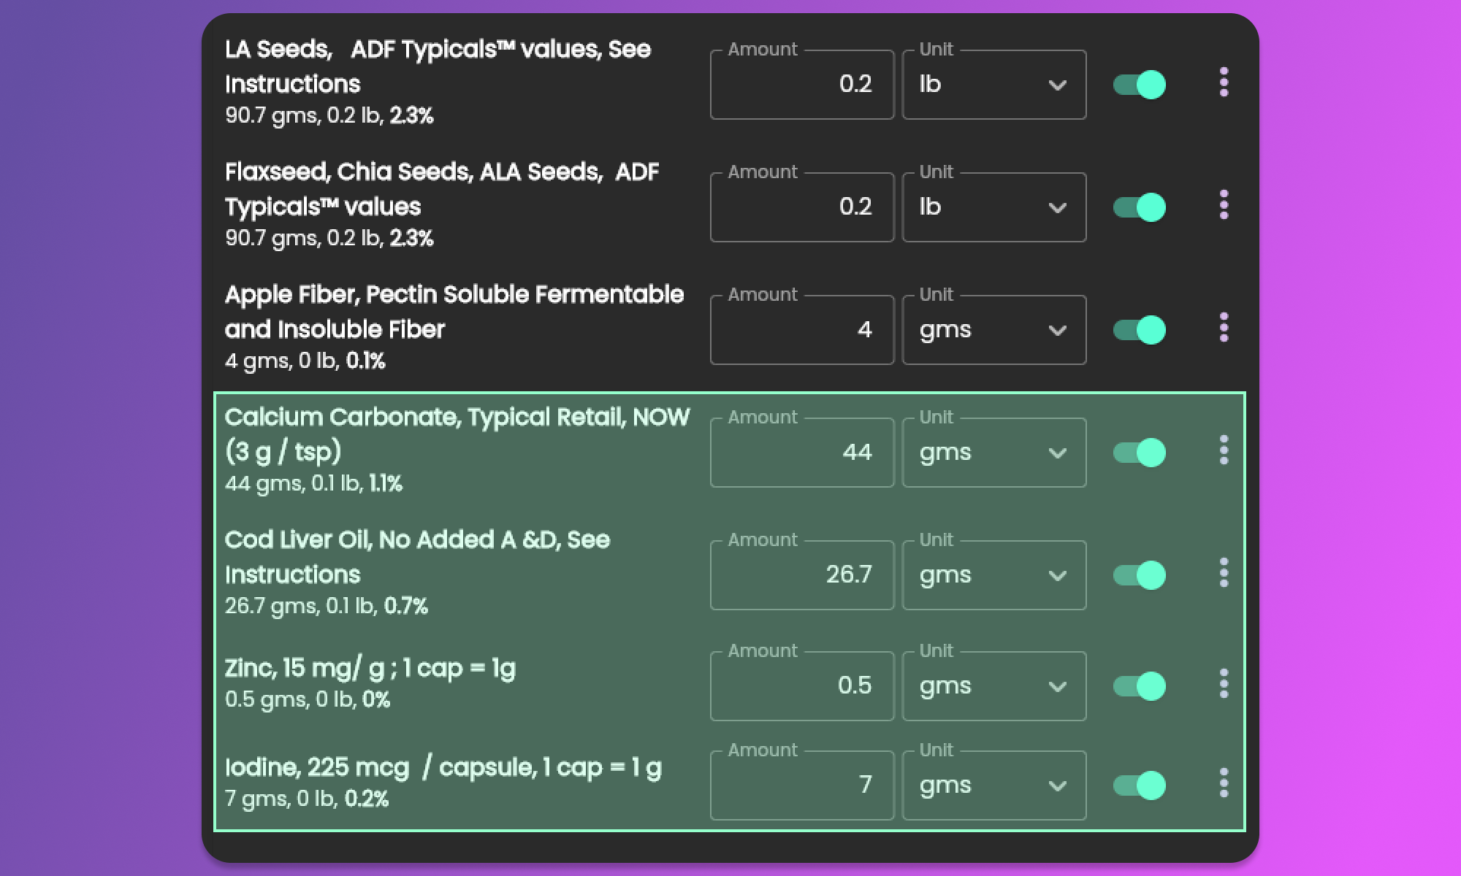Open more options for Flaxseed, Chia Seeds row
The height and width of the screenshot is (876, 1461).
pos(1224,205)
